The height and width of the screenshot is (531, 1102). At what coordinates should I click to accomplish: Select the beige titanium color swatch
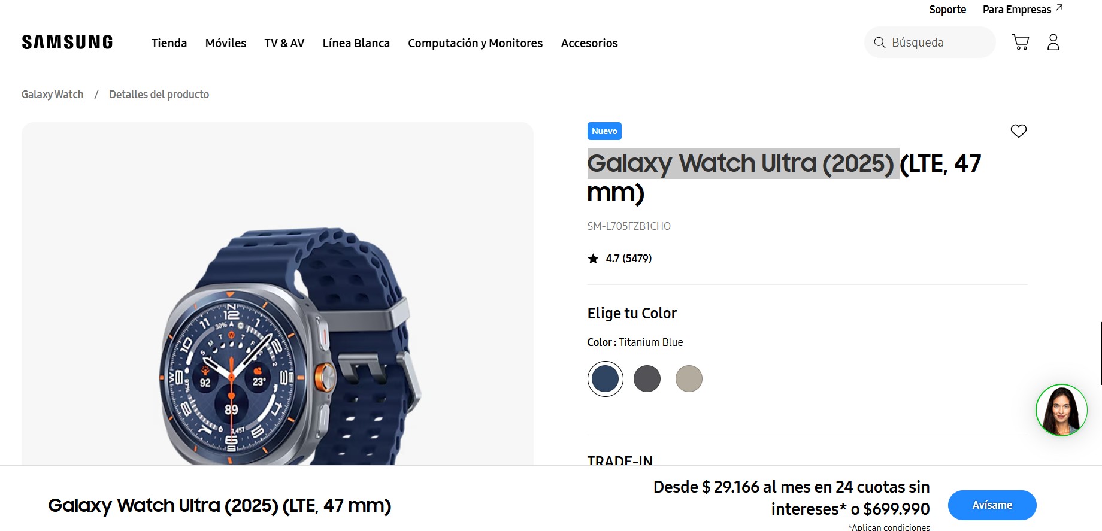coord(689,379)
